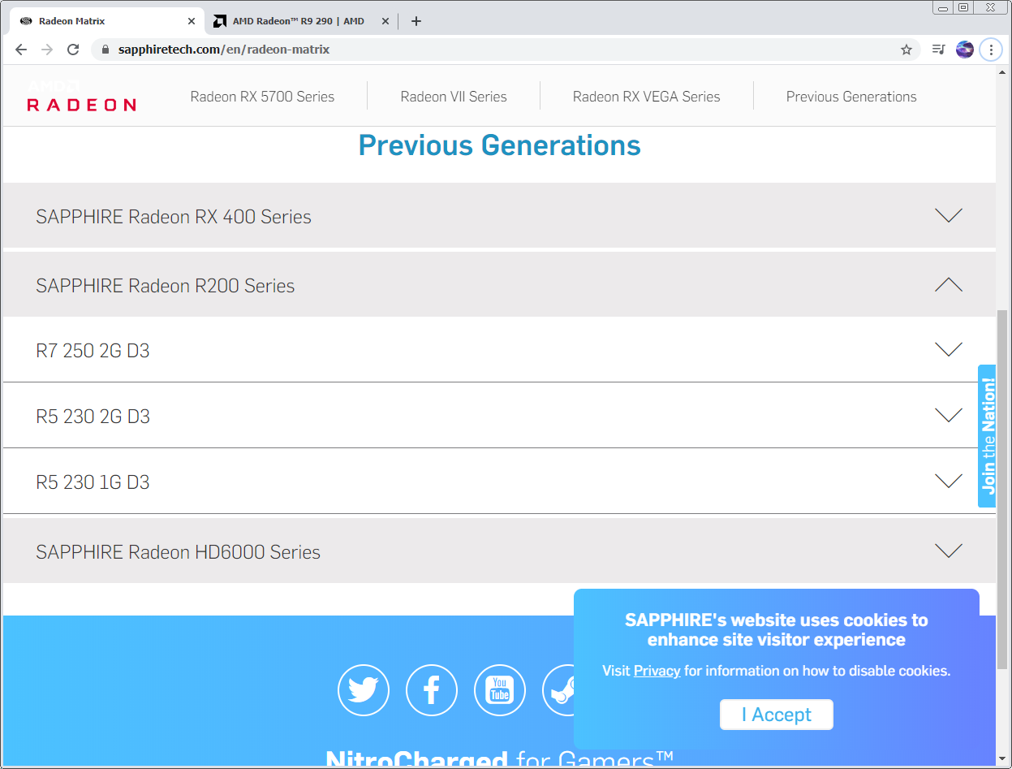Bookmark this page with star icon
Image resolution: width=1012 pixels, height=769 pixels.
pyautogui.click(x=906, y=50)
